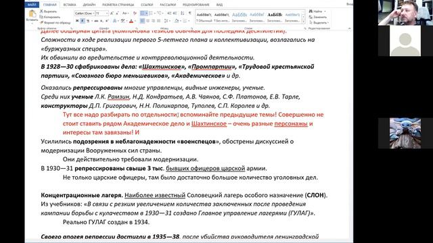Apply text effects and typography icon
The image size is (433, 243).
point(115,21)
